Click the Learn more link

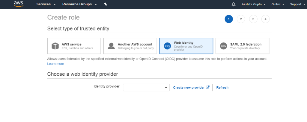point(55,64)
